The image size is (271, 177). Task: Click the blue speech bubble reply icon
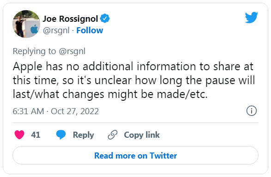click(x=61, y=135)
